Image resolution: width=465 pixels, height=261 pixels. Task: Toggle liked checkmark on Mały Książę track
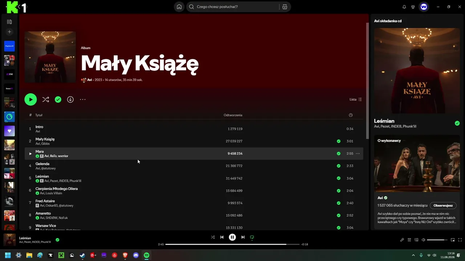(x=339, y=141)
